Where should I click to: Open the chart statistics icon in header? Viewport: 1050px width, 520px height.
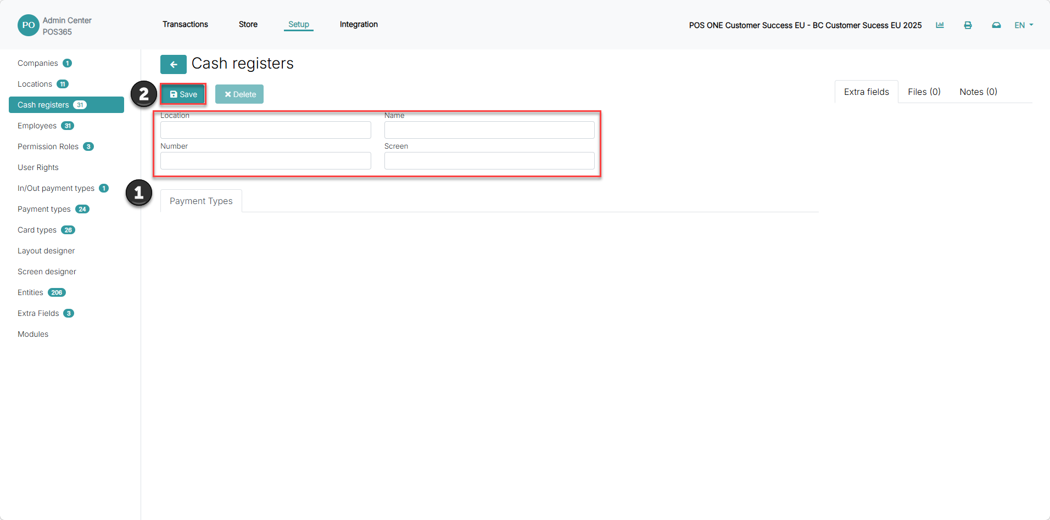[940, 25]
